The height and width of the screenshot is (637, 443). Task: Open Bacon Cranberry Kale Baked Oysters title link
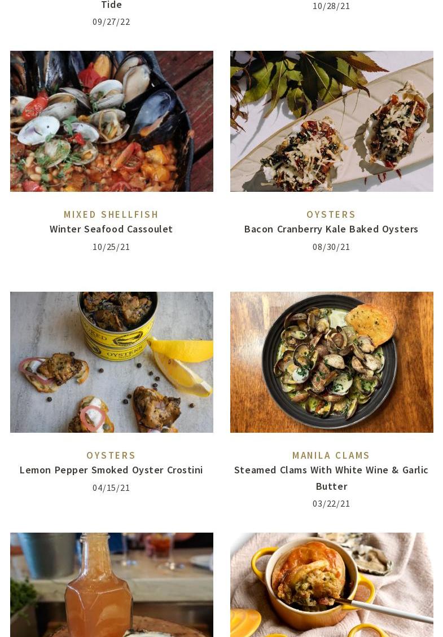(331, 229)
